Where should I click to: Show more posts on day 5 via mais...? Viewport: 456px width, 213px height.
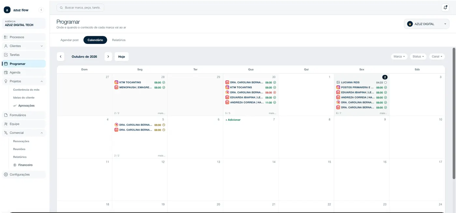coord(162,156)
